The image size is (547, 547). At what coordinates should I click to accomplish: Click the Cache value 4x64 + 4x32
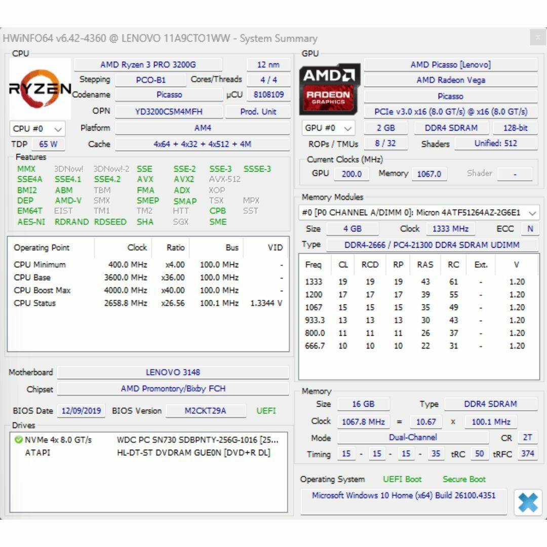pos(202,144)
